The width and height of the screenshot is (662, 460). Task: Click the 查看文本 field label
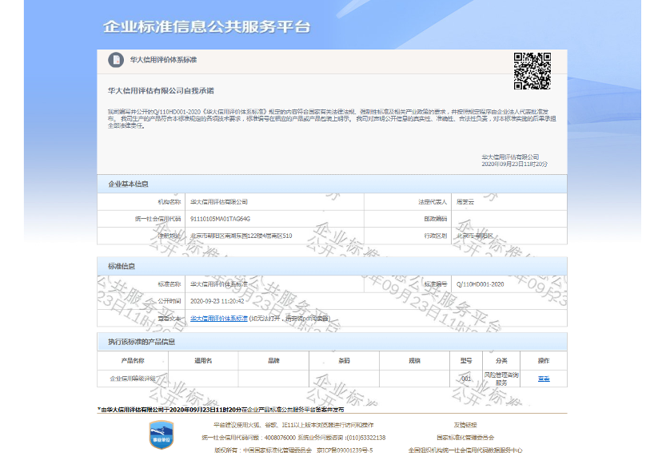(x=169, y=319)
